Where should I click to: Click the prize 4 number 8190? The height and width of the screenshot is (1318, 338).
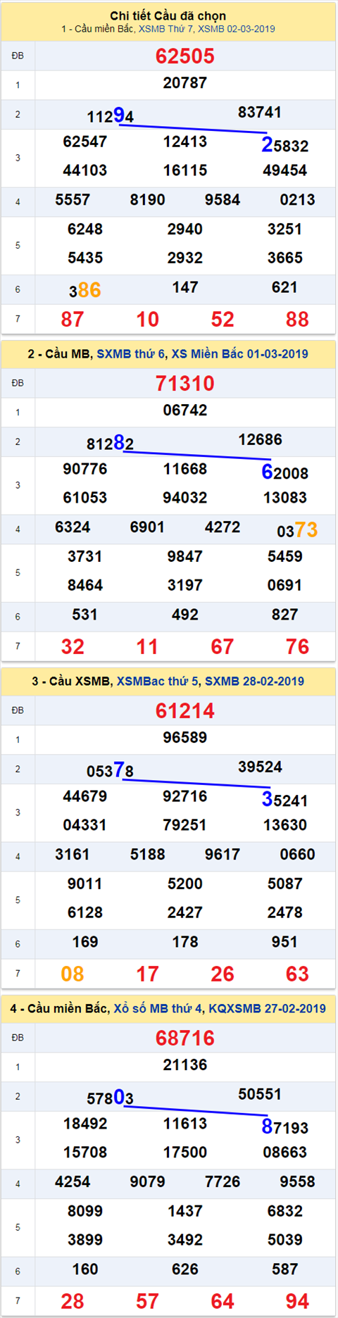coord(148,200)
